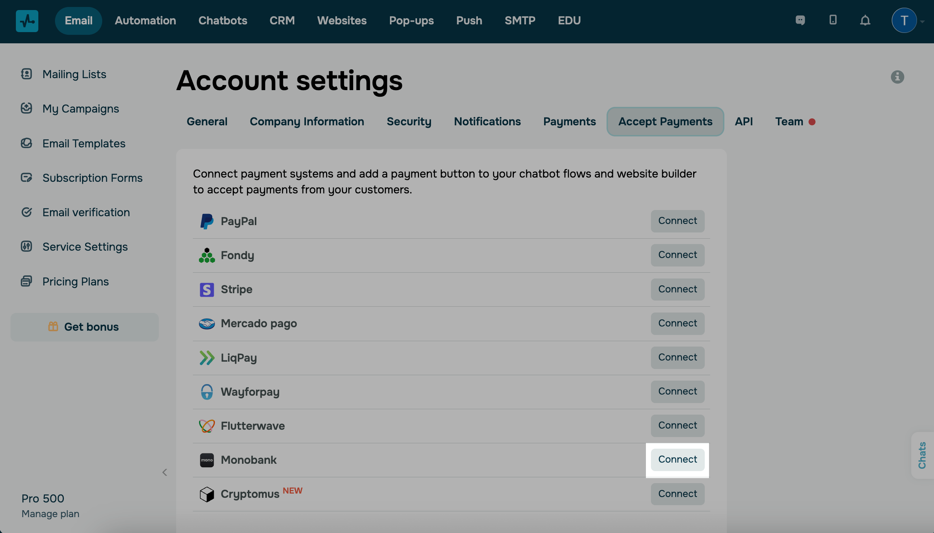
Task: Click the Mailing Lists sidebar icon
Action: coord(26,74)
